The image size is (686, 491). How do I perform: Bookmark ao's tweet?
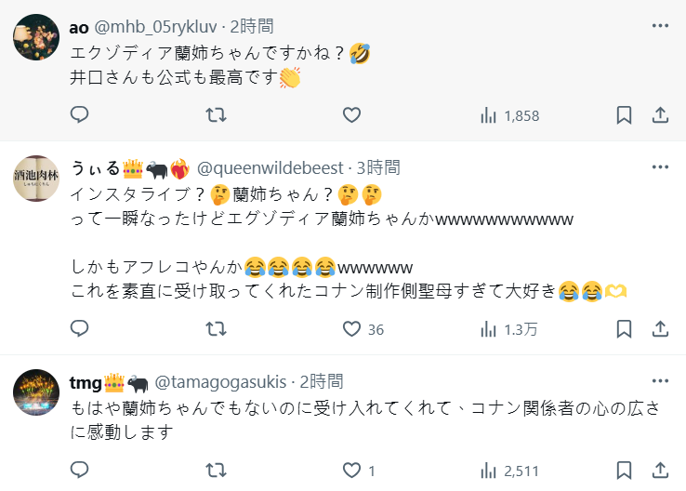pyautogui.click(x=625, y=115)
